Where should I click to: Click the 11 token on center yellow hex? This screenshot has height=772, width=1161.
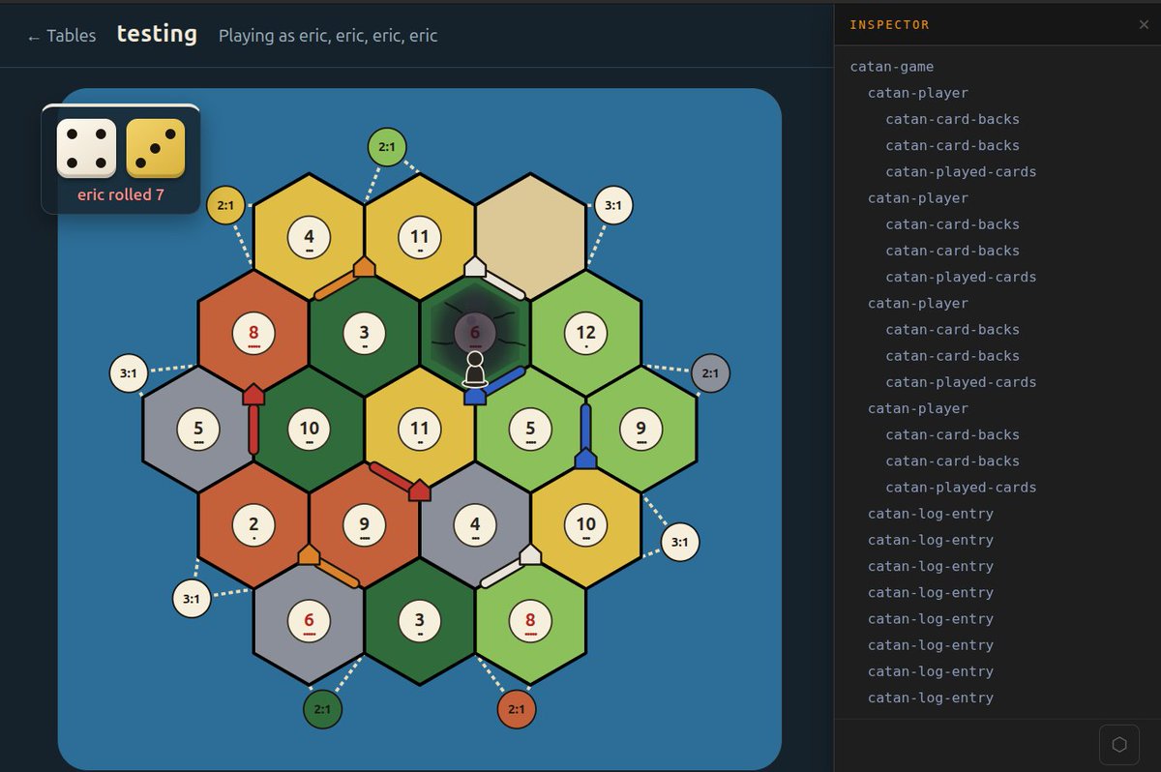click(420, 429)
